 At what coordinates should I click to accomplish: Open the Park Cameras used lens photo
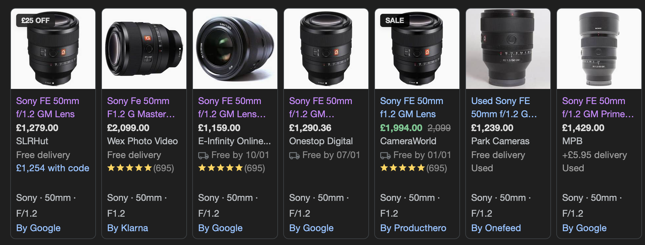tap(508, 49)
